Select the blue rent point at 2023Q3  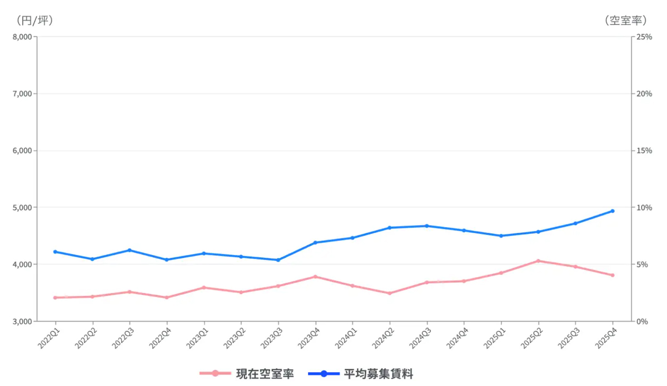tap(278, 260)
